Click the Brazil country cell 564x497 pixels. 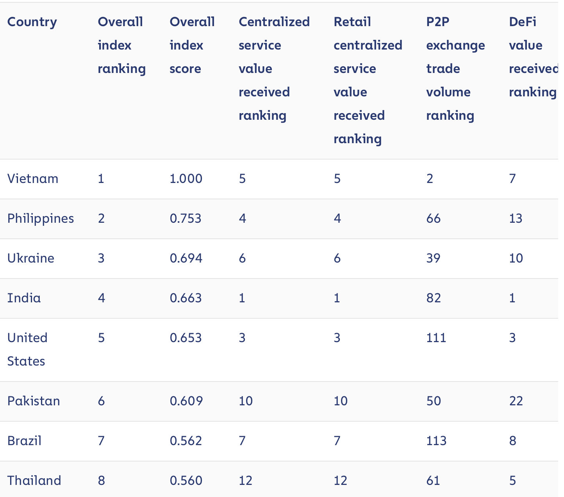(24, 441)
